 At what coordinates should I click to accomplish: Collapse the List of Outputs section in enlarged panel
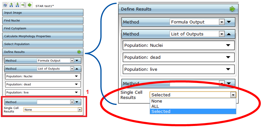pyautogui.click(x=228, y=34)
